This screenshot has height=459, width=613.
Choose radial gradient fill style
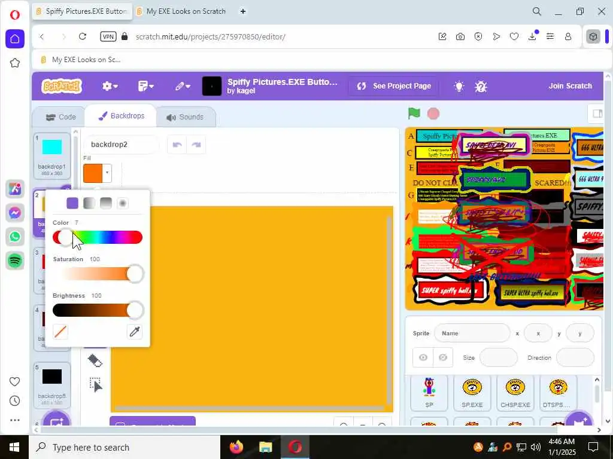tap(123, 203)
